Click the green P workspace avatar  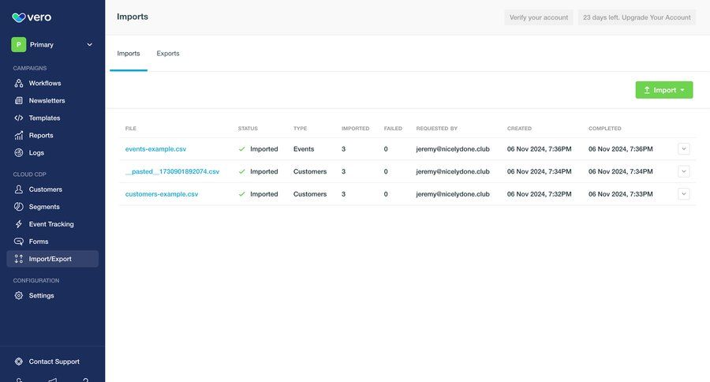(x=19, y=44)
